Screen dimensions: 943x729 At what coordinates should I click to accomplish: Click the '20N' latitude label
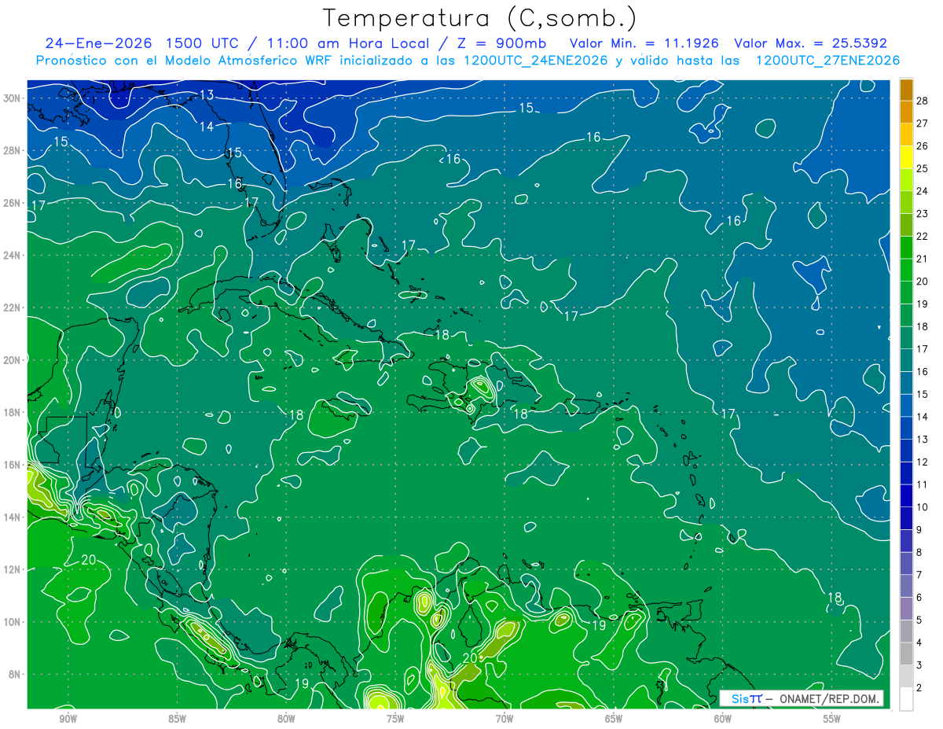tap(12, 360)
